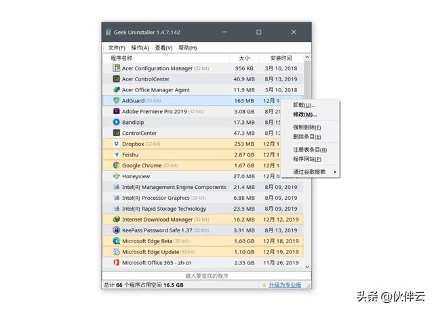Click the AdGuard shield icon
This screenshot has height=311, width=434.
tap(116, 100)
